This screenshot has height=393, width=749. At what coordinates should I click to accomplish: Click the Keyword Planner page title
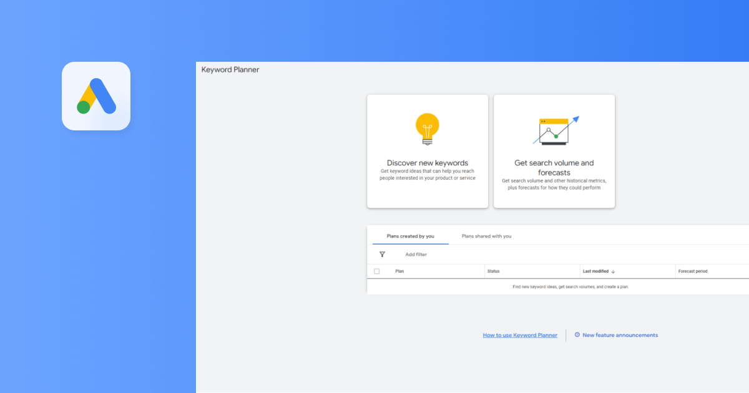(x=230, y=70)
